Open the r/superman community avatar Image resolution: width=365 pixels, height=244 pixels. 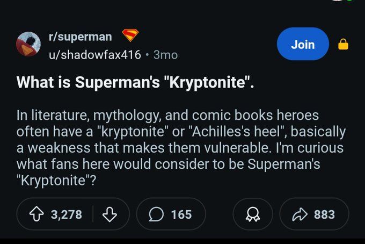coord(28,44)
